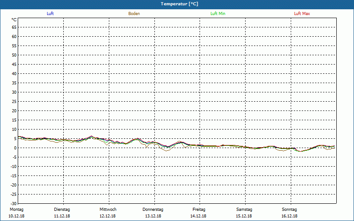The height and width of the screenshot is (221, 354).
Task: Click the date 11.12.18
Action: coord(62,216)
